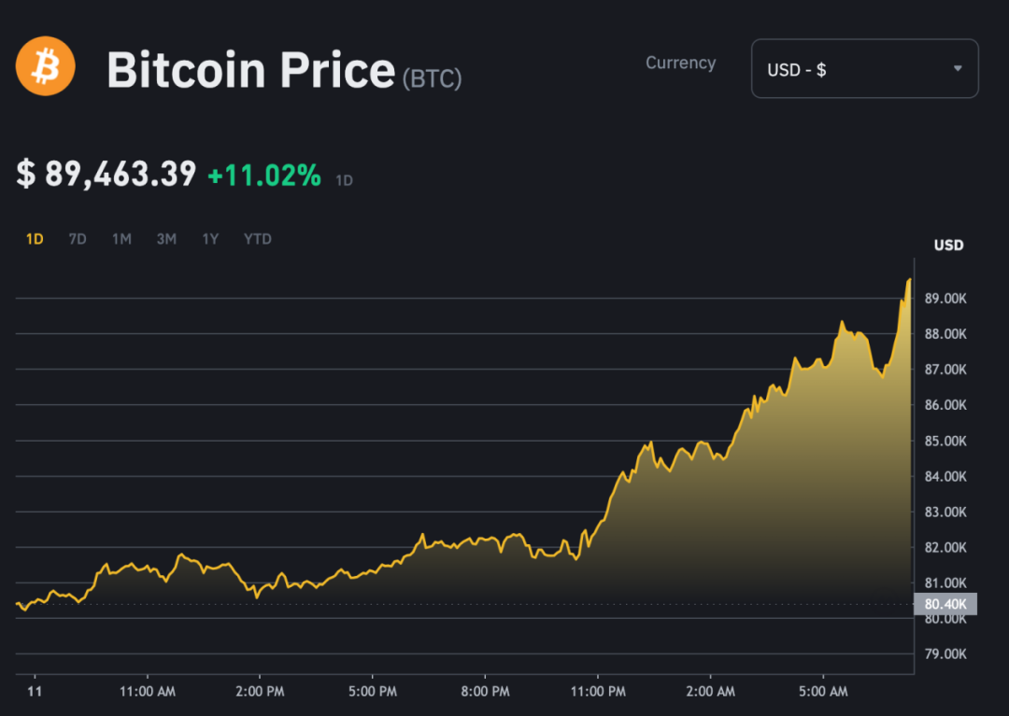Click the USD axis header label
This screenshot has width=1009, height=716.
click(948, 246)
